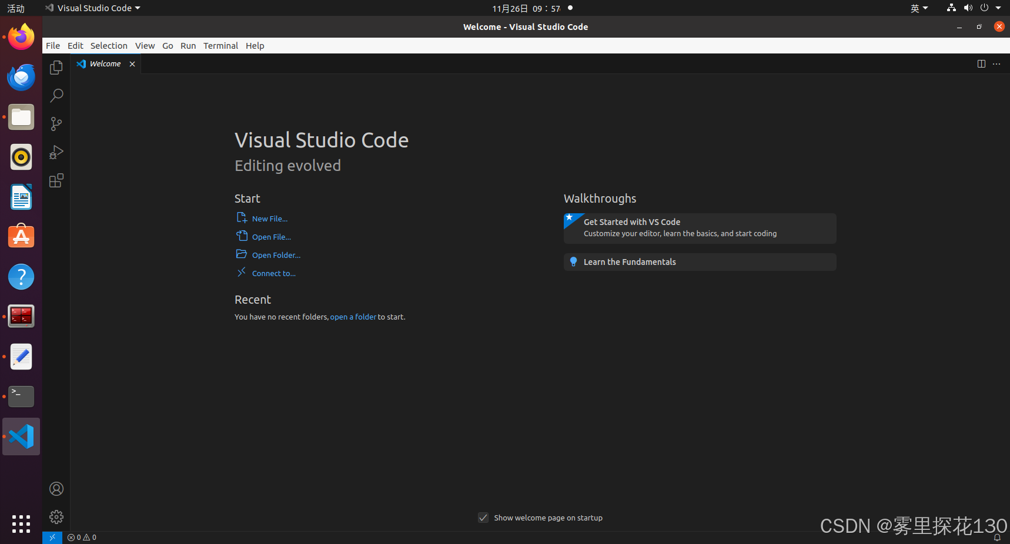
Task: Open the input language switcher menu
Action: pos(919,8)
